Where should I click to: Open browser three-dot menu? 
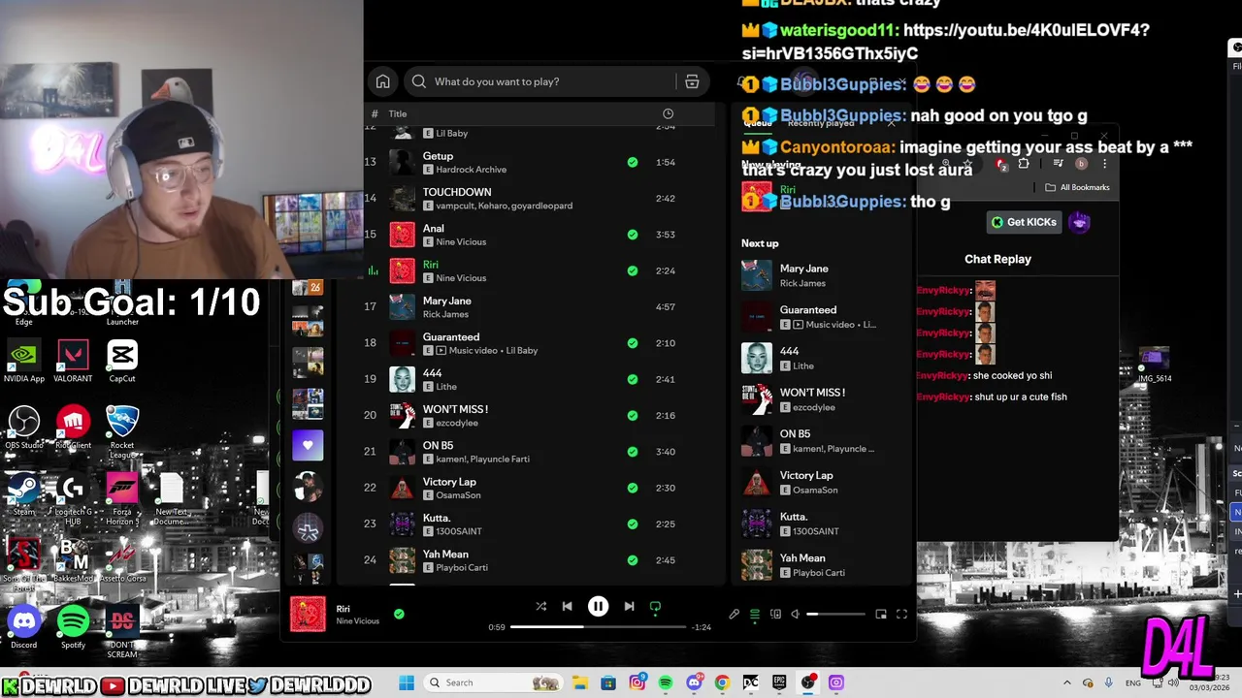(x=1104, y=164)
